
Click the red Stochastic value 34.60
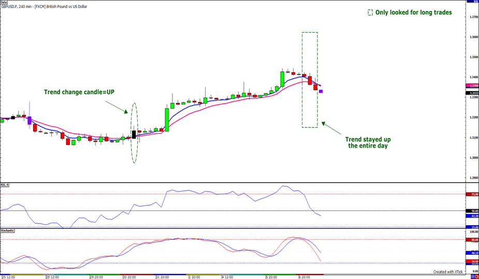click(472, 261)
